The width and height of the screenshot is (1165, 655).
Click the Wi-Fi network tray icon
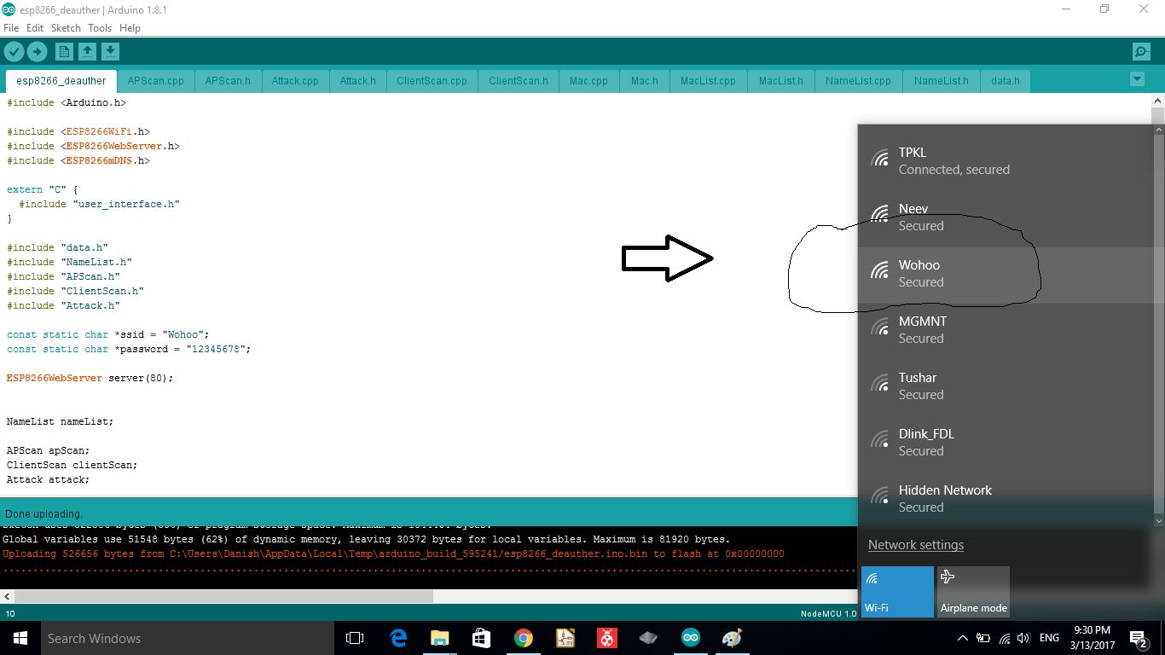point(1005,638)
